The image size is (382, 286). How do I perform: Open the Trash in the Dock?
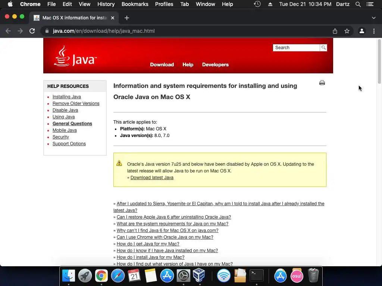pos(313,276)
